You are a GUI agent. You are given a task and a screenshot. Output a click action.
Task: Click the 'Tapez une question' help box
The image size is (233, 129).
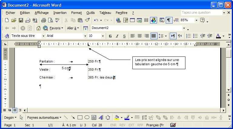click(x=202, y=13)
